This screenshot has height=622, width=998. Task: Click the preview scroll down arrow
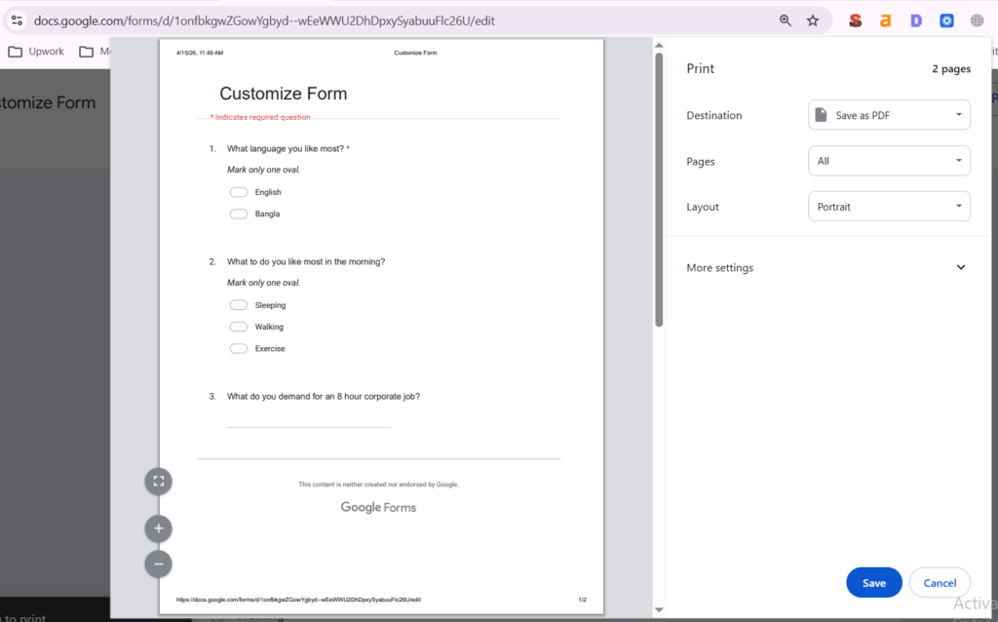point(659,610)
